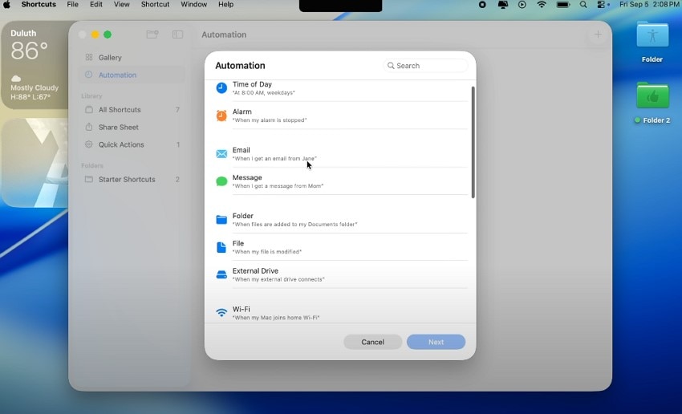Click the File document icon
This screenshot has height=414, width=682.
[x=221, y=247]
